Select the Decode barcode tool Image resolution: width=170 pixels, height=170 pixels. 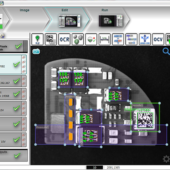(x=51, y=39)
